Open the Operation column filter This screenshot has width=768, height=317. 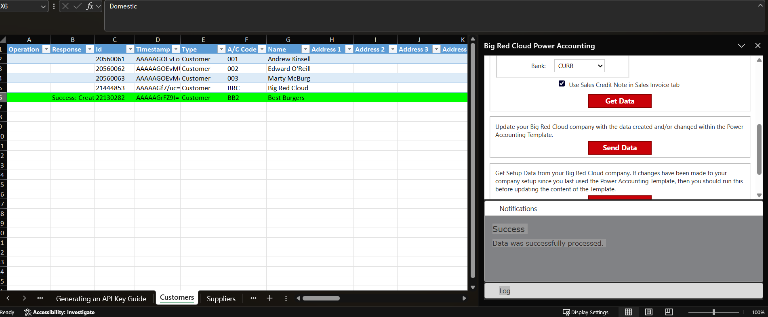coord(46,49)
